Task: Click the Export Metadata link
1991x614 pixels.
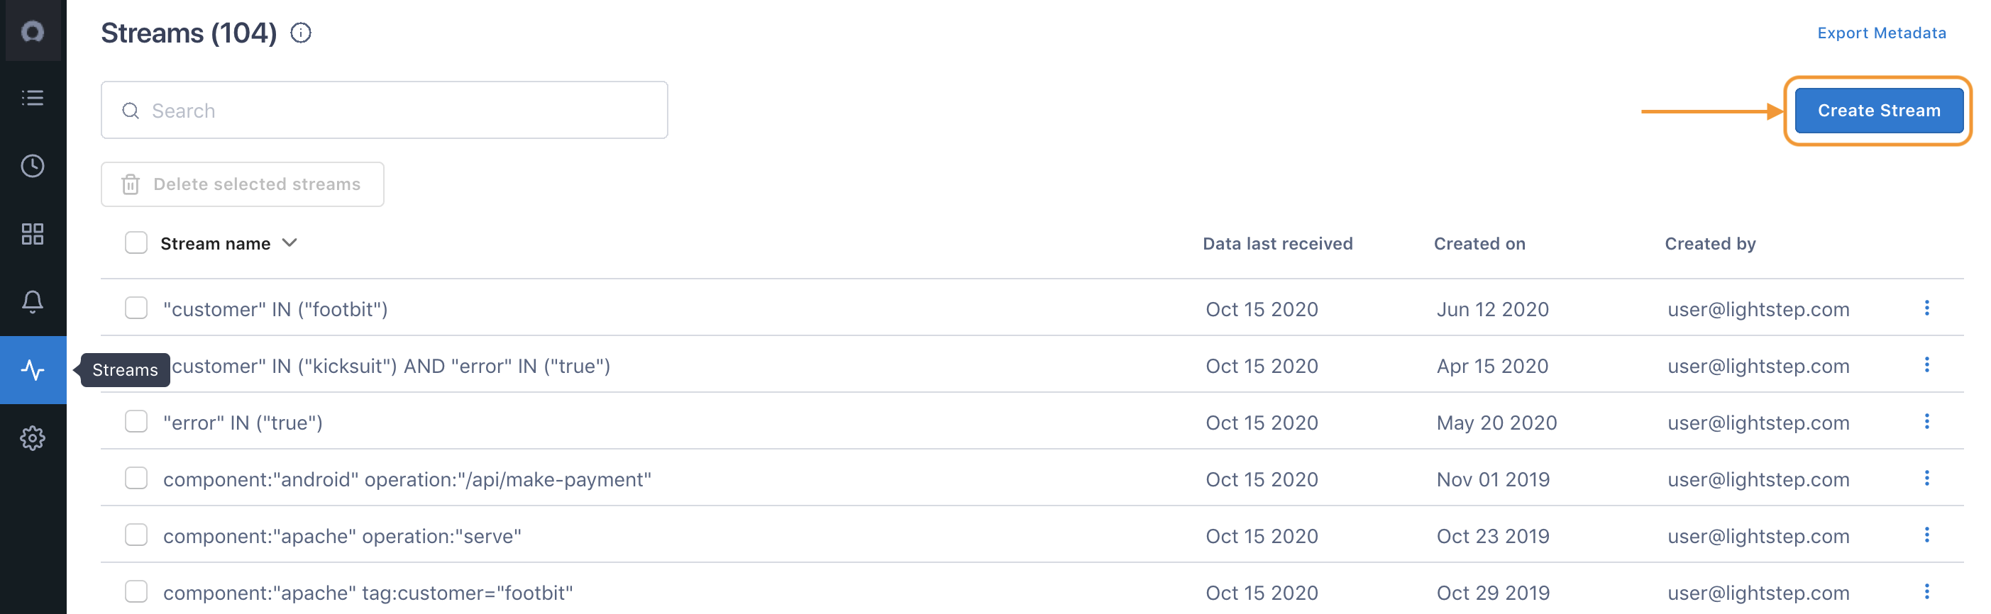Action: [x=1881, y=33]
